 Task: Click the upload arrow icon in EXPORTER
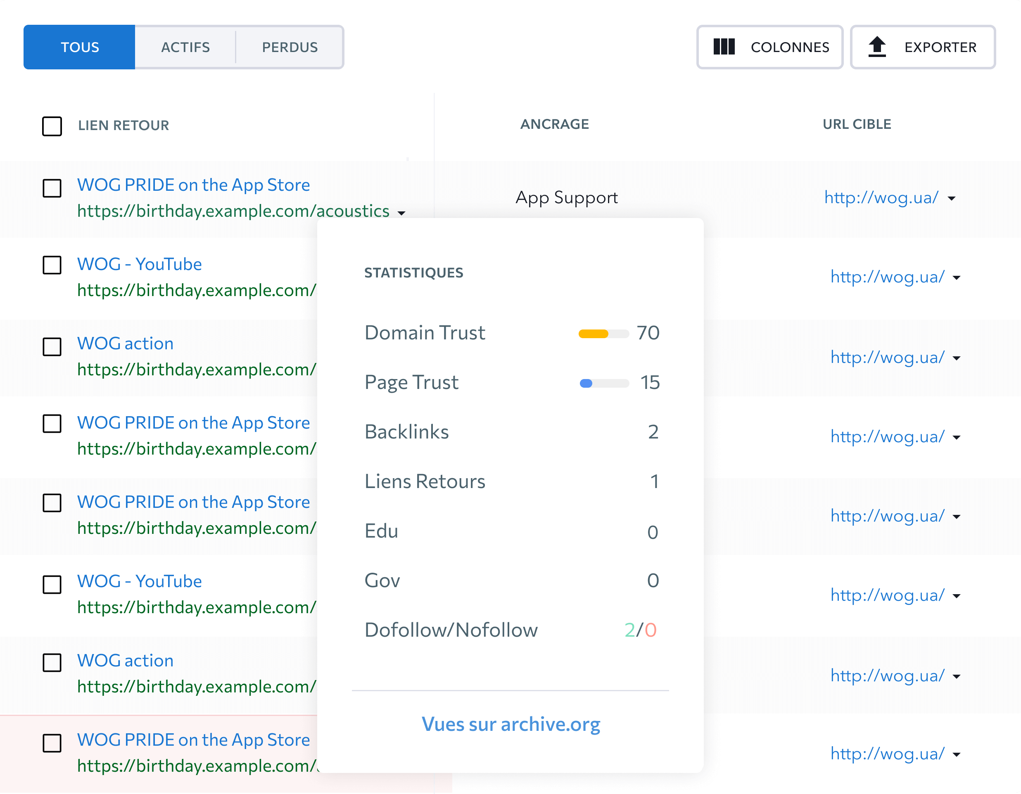[877, 47]
